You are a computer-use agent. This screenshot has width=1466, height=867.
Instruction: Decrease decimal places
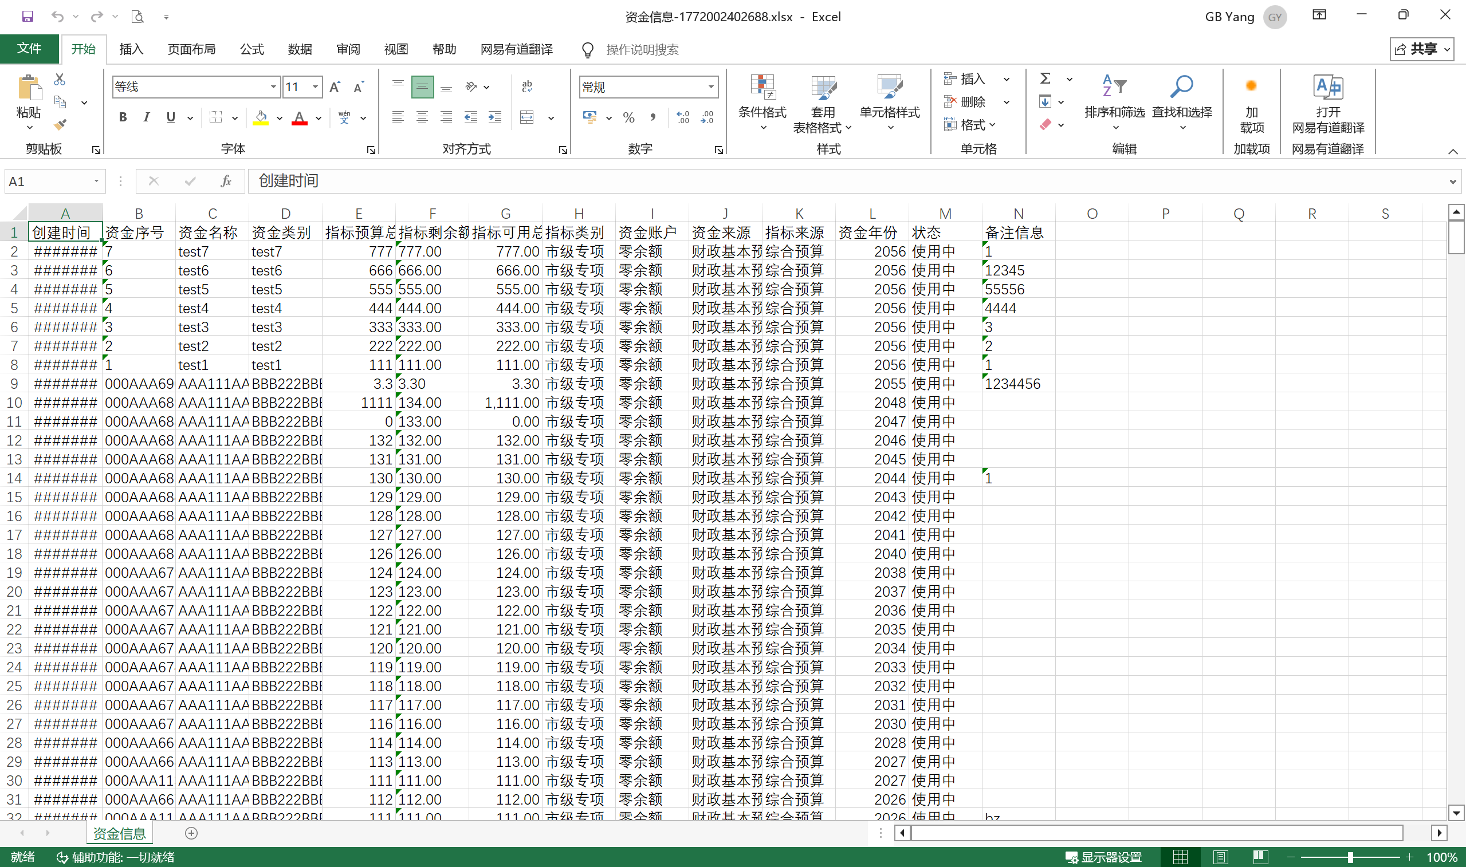(x=707, y=117)
